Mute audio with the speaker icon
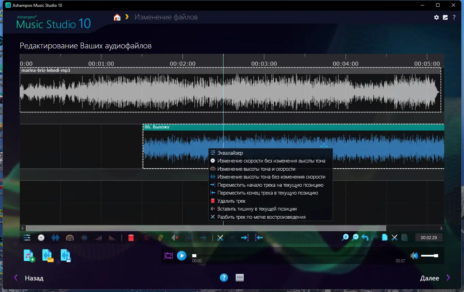 414,256
